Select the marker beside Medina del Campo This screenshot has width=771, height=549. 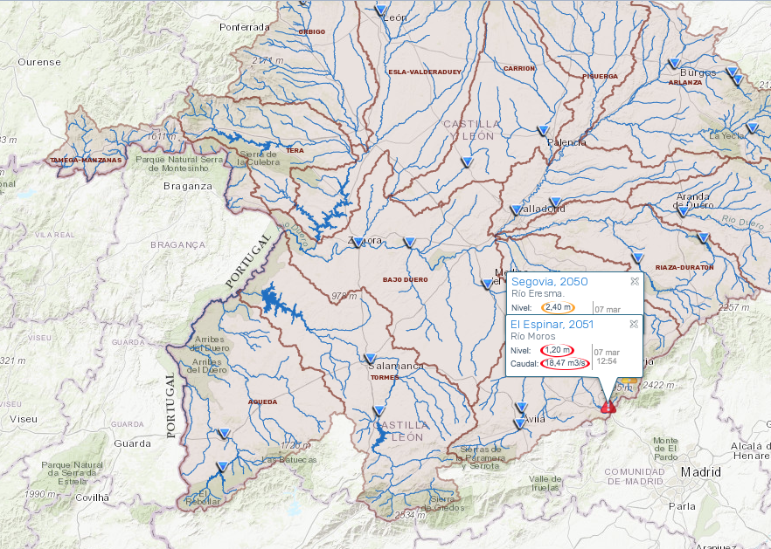coord(487,284)
